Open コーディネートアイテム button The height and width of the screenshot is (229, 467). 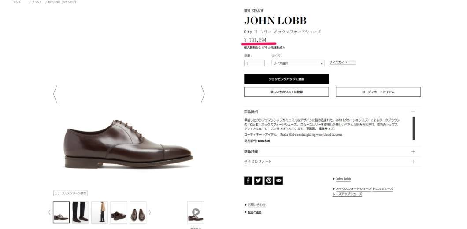[378, 92]
